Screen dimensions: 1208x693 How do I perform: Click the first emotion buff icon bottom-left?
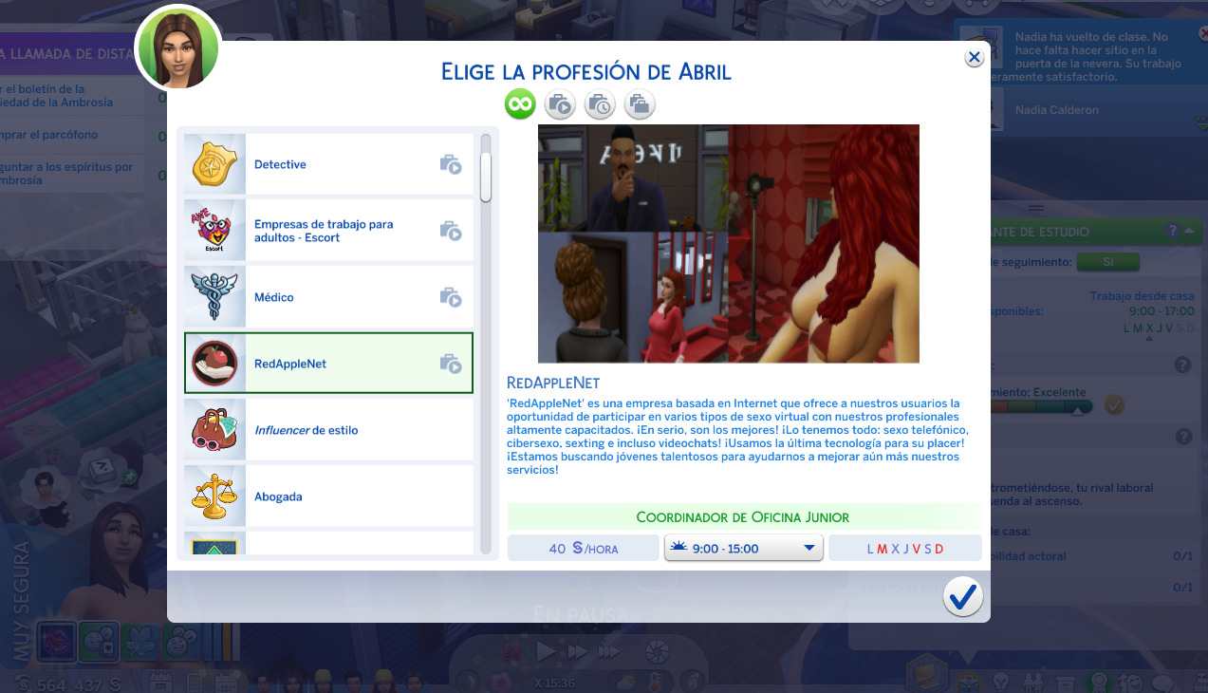pos(57,643)
